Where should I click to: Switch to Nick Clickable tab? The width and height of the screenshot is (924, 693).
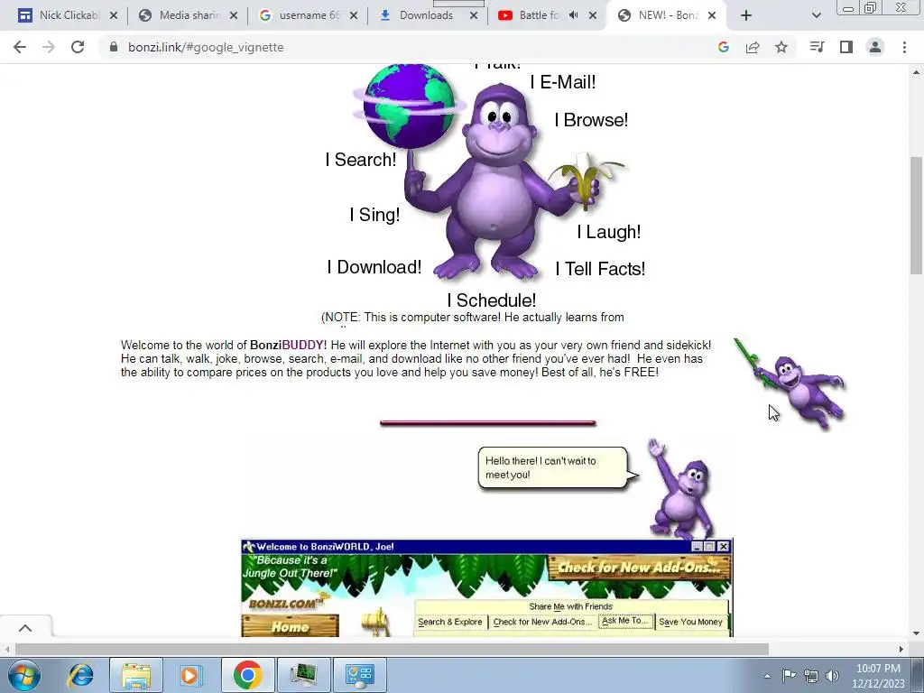point(66,15)
